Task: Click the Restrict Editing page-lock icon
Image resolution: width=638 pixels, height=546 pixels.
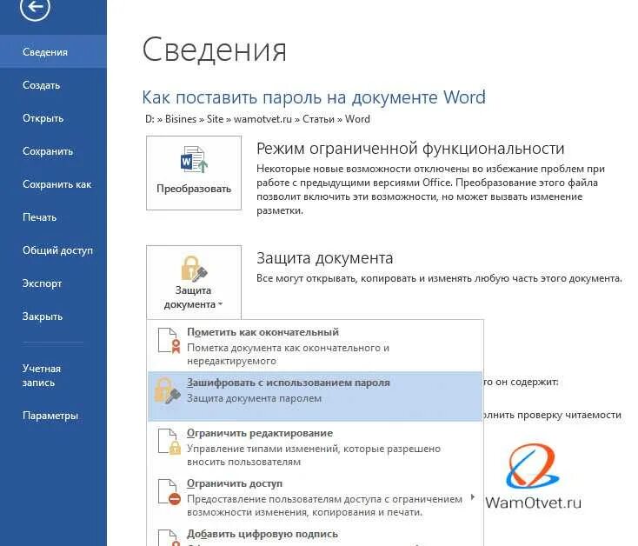Action: click(x=169, y=442)
